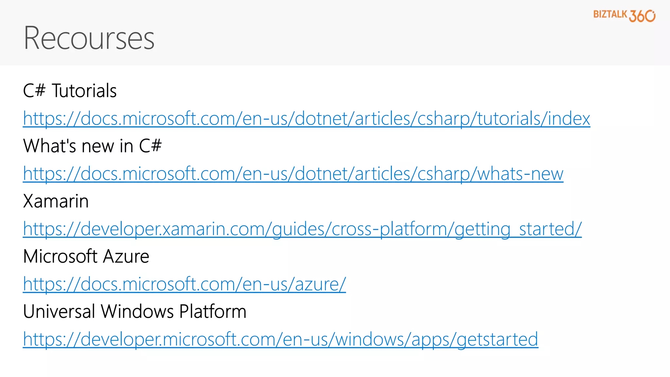The width and height of the screenshot is (670, 377).
Task: Click the BIZTALK word in the logo
Action: (x=610, y=14)
